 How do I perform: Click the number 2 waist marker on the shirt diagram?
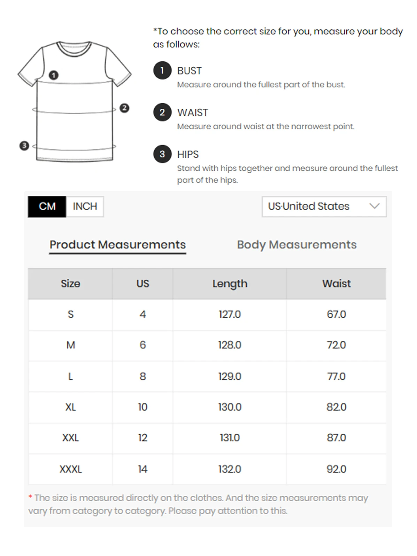pos(124,108)
